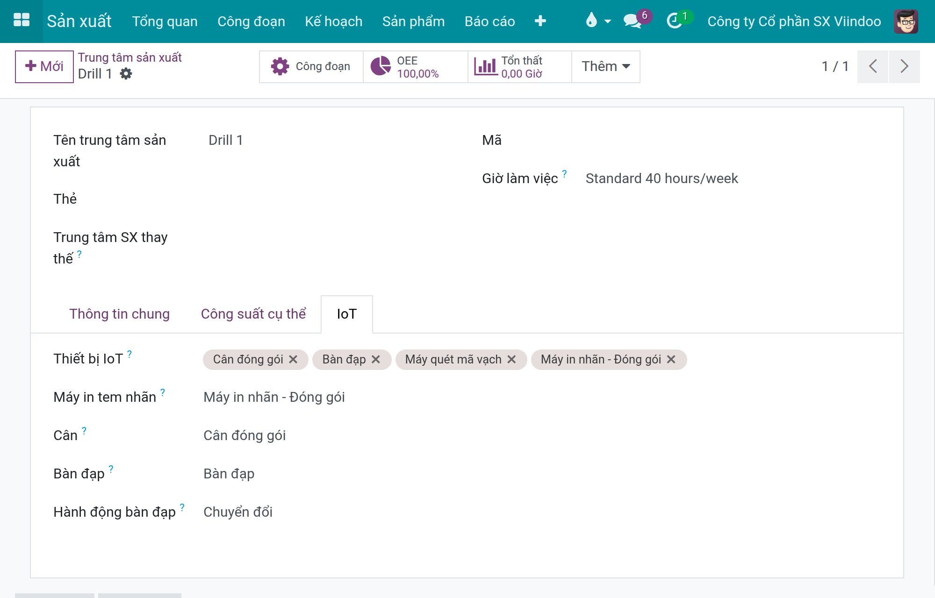Image resolution: width=935 pixels, height=598 pixels.
Task: Open Sản phẩm menu
Action: pos(413,21)
